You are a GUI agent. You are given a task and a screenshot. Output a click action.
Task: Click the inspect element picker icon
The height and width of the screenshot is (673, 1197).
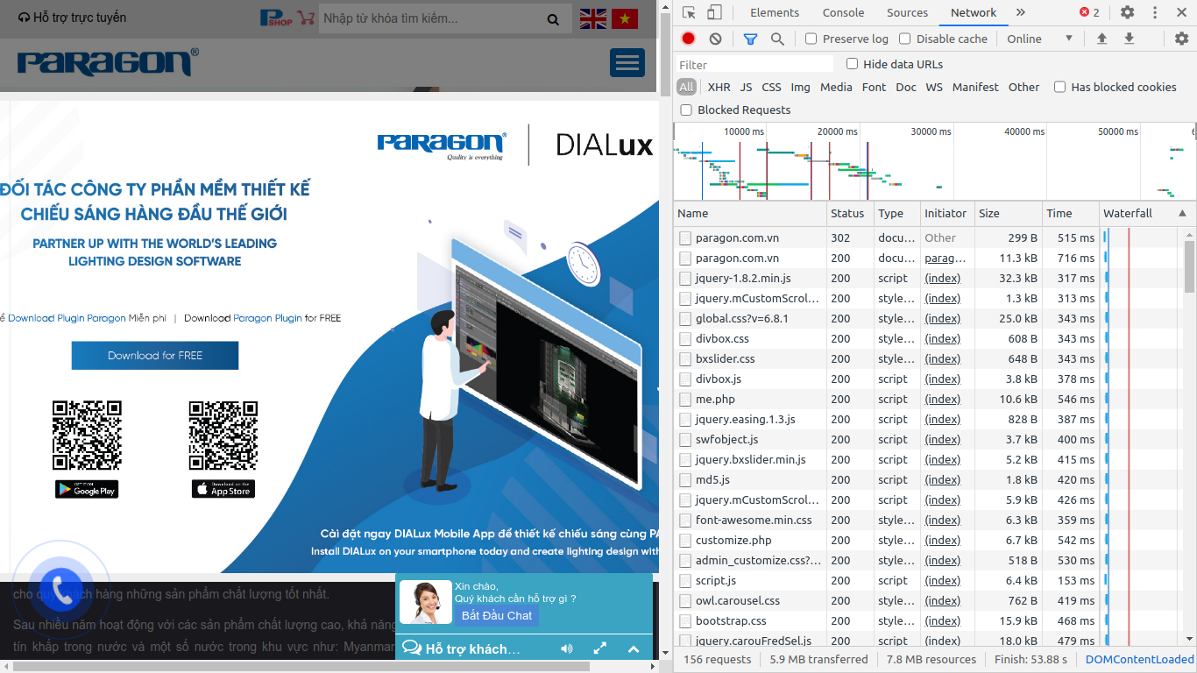690,12
